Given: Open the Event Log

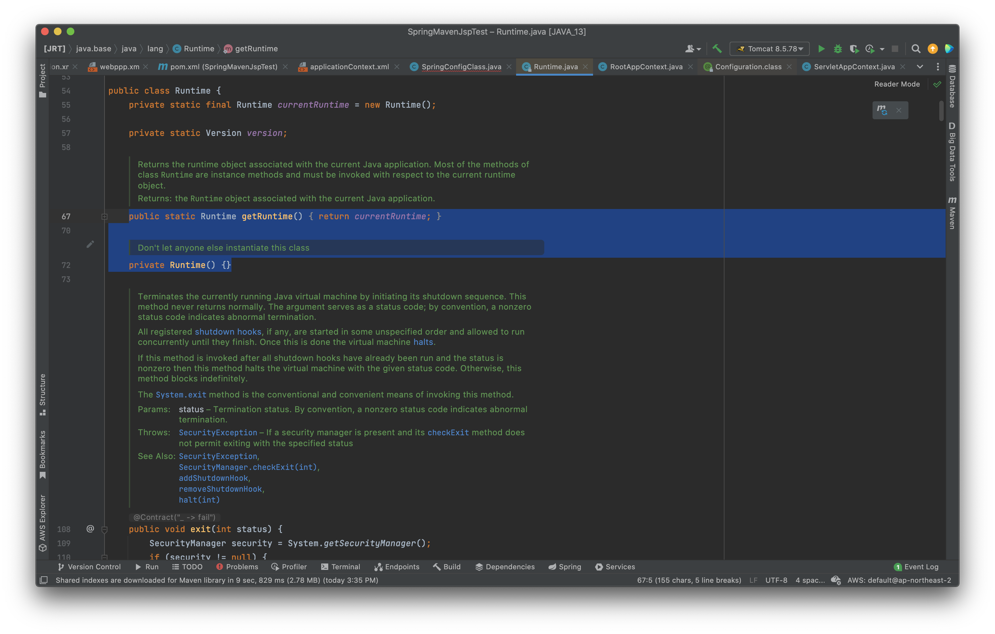Looking at the screenshot, I should coord(916,567).
